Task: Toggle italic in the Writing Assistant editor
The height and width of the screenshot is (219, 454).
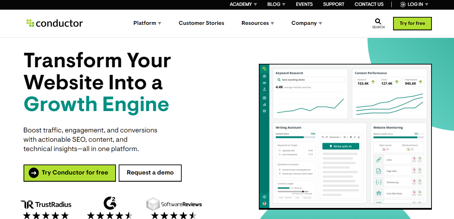Action: click(x=355, y=137)
